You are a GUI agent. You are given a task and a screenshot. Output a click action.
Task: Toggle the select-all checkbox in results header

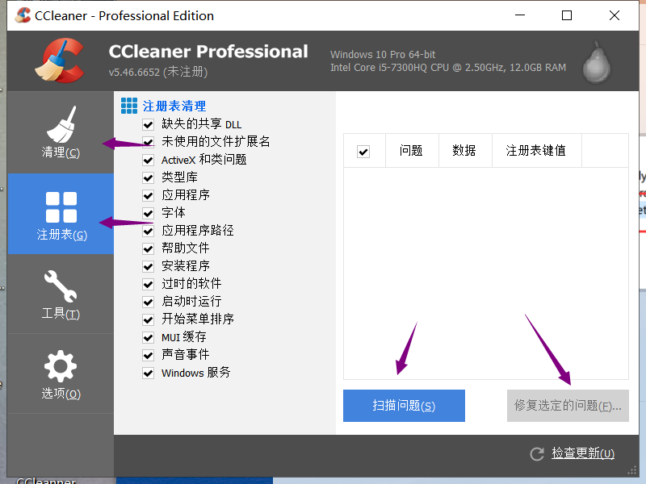tap(363, 152)
